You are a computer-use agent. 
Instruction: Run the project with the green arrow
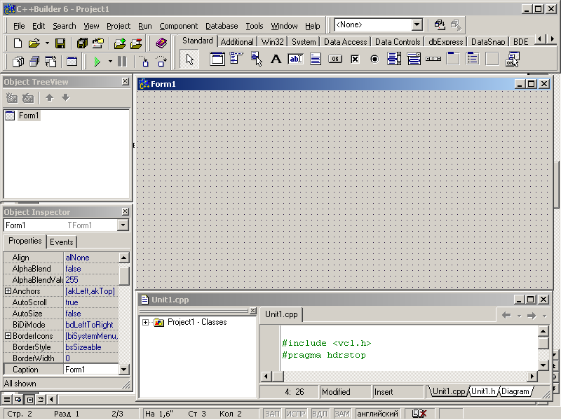point(97,62)
